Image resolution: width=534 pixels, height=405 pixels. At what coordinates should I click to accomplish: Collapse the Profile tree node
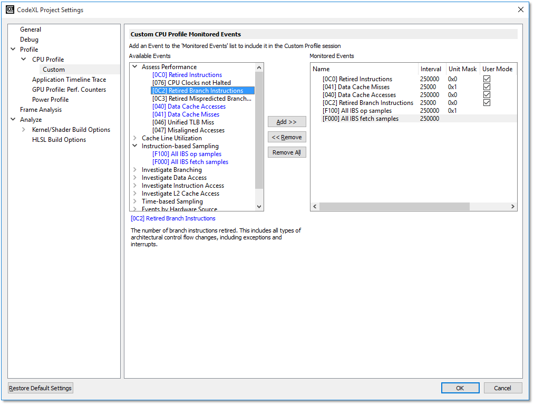click(13, 49)
